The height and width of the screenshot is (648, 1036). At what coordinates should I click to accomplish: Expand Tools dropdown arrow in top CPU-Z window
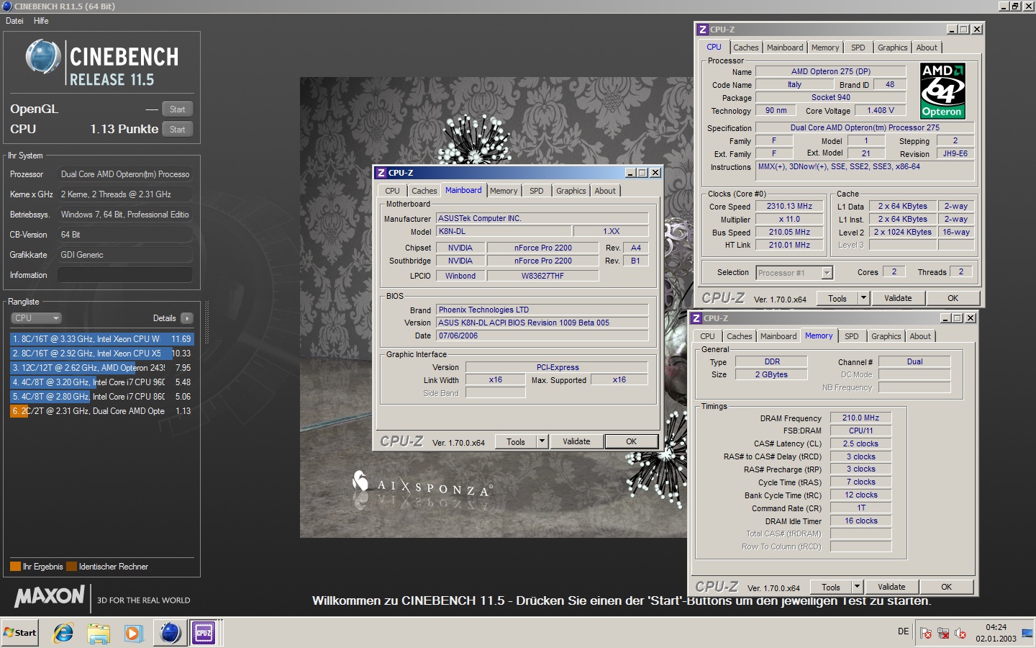click(x=864, y=299)
